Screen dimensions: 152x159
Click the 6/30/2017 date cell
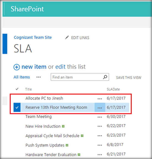(116, 117)
